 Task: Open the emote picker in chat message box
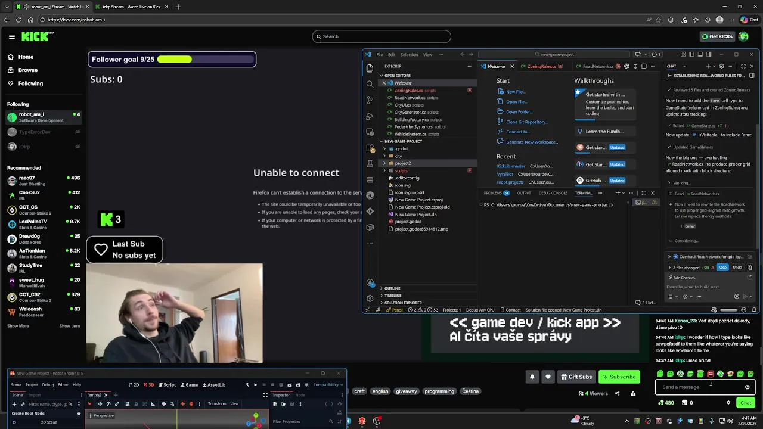[747, 387]
